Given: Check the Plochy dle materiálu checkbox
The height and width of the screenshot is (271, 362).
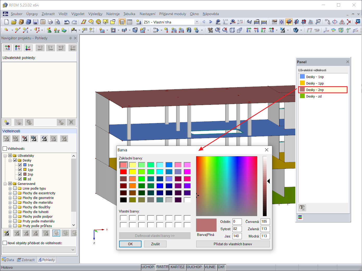Looking at the screenshot, I should [15, 202].
